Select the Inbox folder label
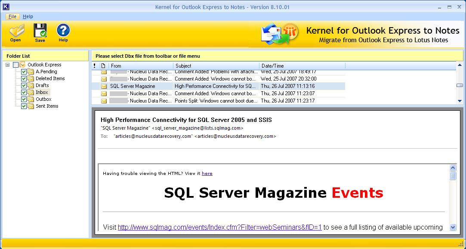Image resolution: width=466 pixels, height=249 pixels. pyautogui.click(x=42, y=92)
